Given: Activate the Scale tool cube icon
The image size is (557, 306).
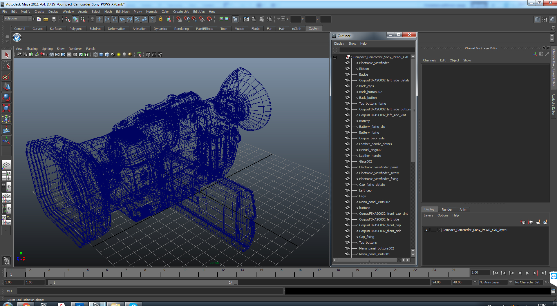Looking at the screenshot, I should point(6,108).
